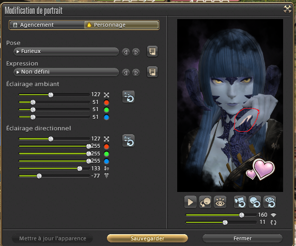Open the Expression dropdown showing Non défini
This screenshot has width=296, height=246.
click(66, 72)
